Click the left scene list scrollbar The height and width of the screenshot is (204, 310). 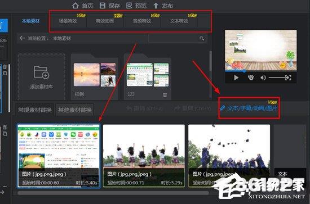(x=9, y=88)
